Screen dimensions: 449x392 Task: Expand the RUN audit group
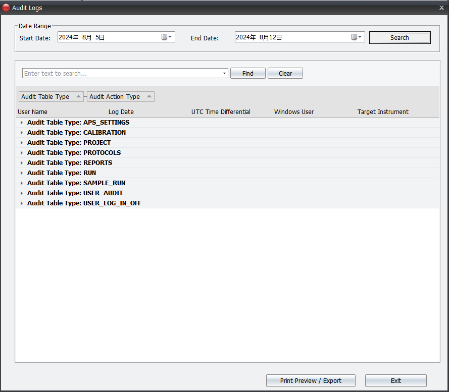22,173
